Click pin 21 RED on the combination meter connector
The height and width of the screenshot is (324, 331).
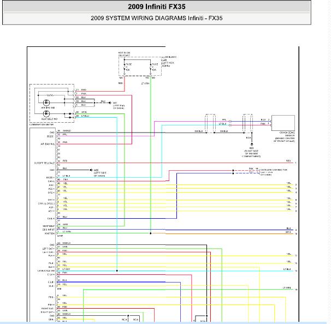tap(81, 90)
